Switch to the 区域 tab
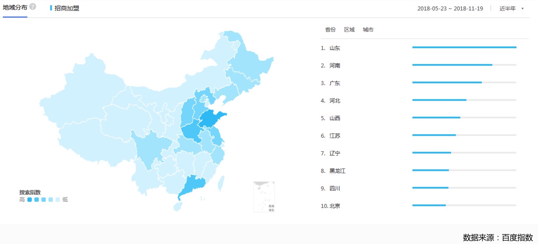538x244 pixels. [x=349, y=30]
